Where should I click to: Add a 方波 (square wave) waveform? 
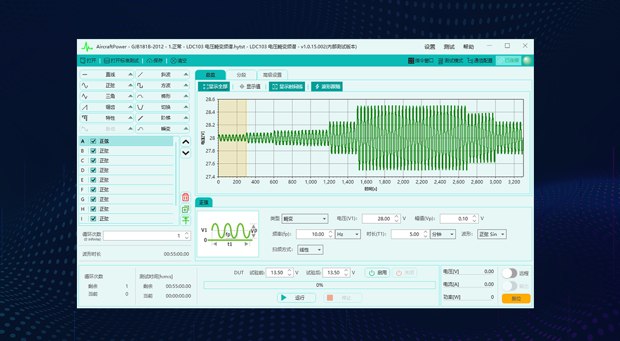162,86
